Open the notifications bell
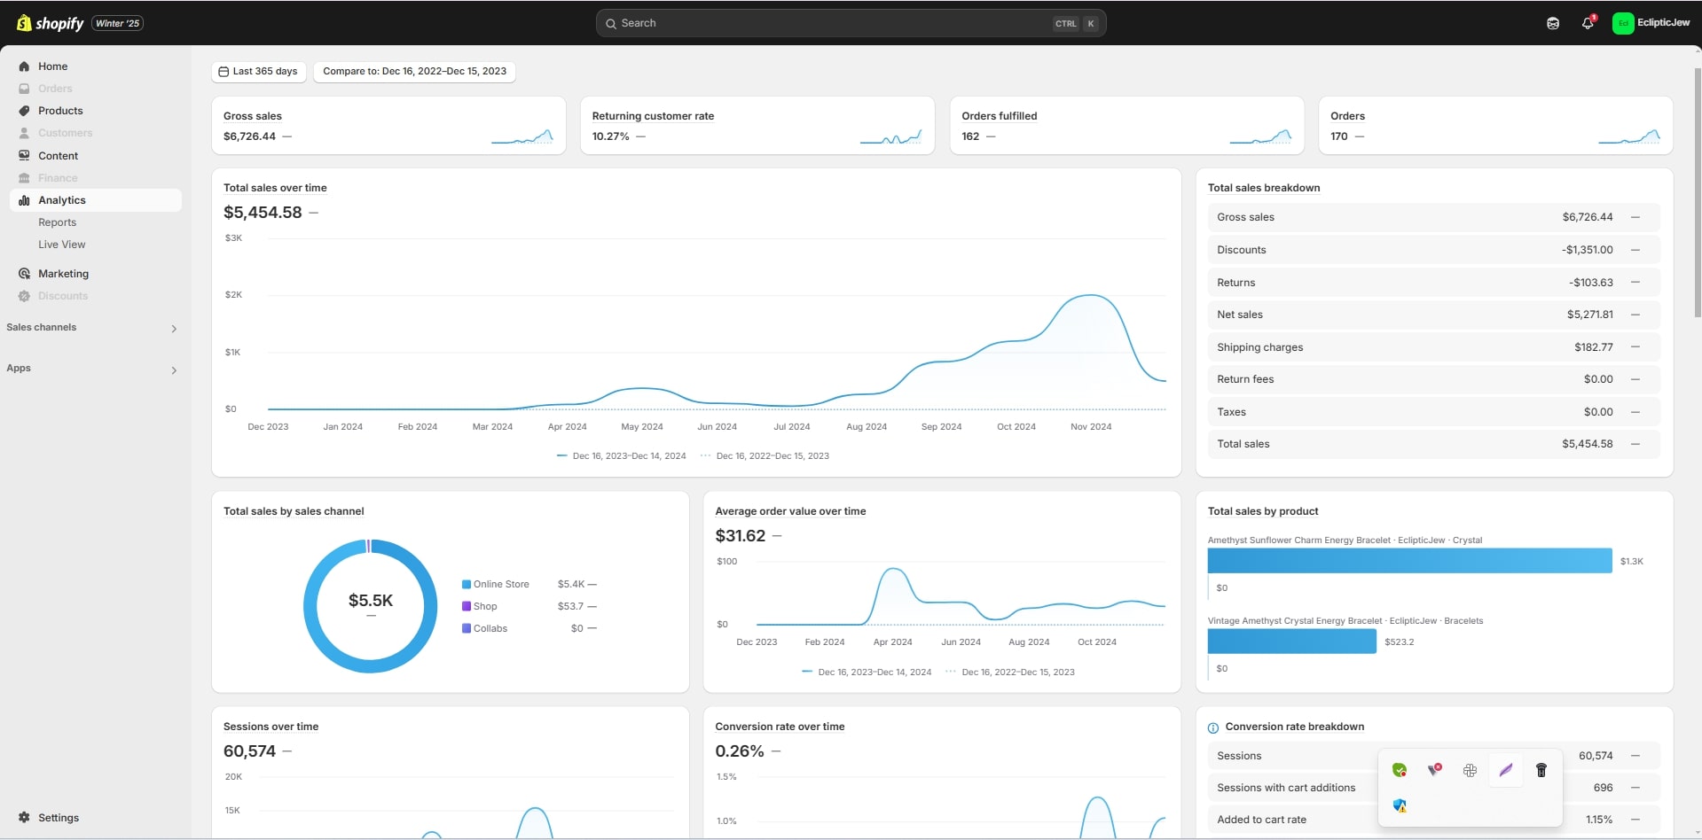This screenshot has height=840, width=1702. tap(1588, 23)
